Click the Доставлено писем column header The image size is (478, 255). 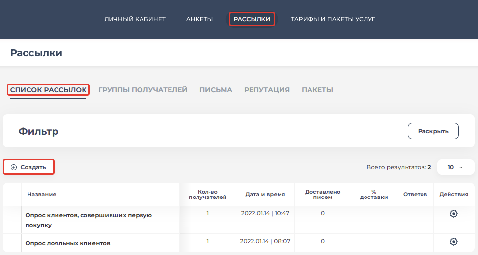[323, 194]
